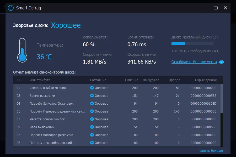Maximize the Smart Defrag window

click(216, 8)
